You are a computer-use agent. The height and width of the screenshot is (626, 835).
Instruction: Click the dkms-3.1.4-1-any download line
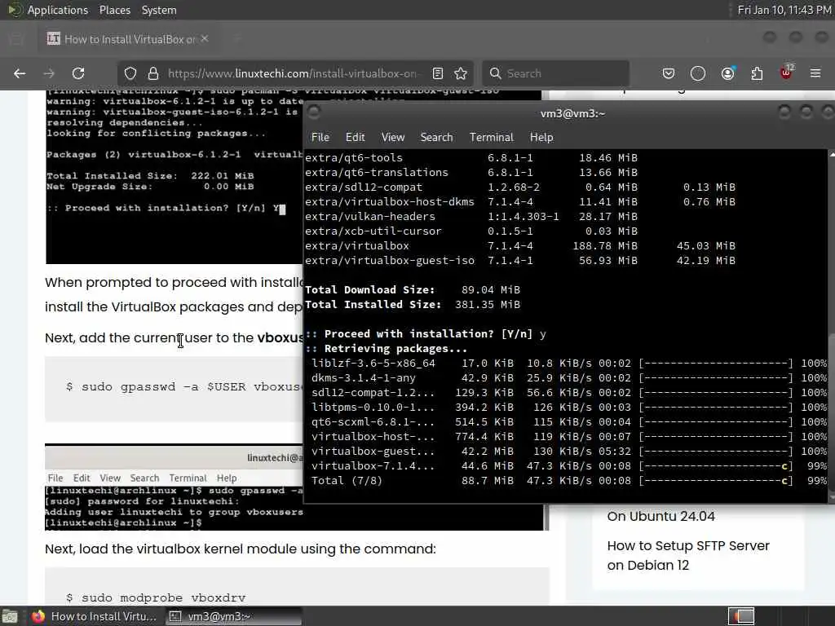(568, 377)
